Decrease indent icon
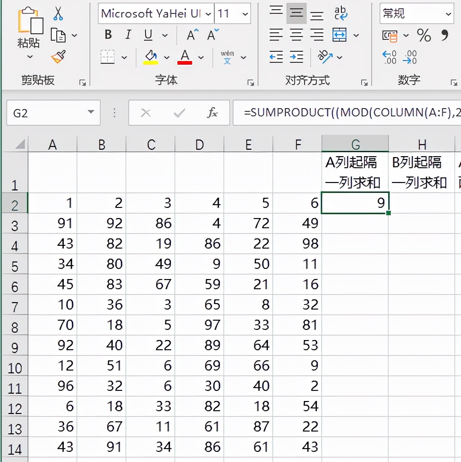The width and height of the screenshot is (461, 462). click(x=276, y=57)
